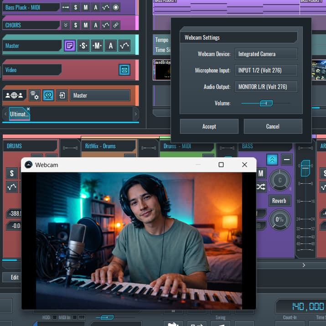The image size is (326, 326).
Task: Open the notes icon on Master track
Action: [70, 46]
